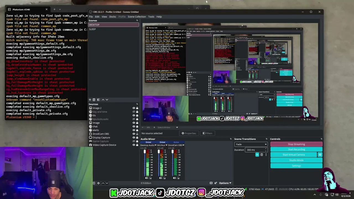Click the Stop Streaming button
This screenshot has height=199, width=354.
pyautogui.click(x=296, y=144)
